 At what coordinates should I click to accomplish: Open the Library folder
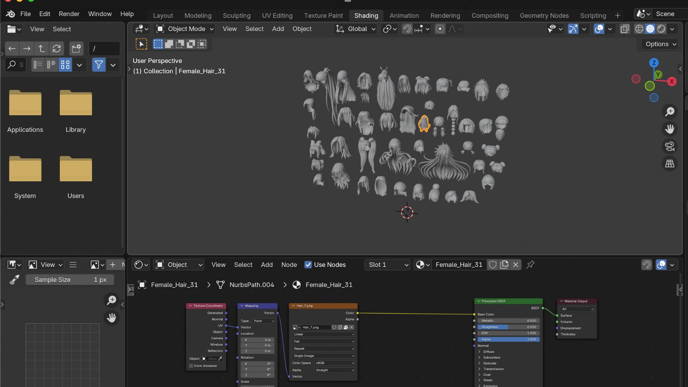76,111
